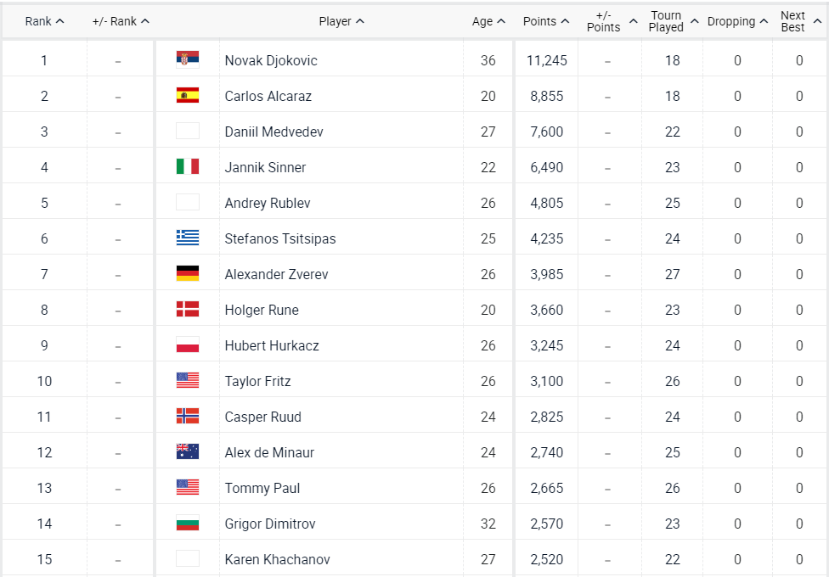Click the Norwegian flag beside Casper Ruud
The width and height of the screenshot is (829, 577).
pyautogui.click(x=188, y=416)
